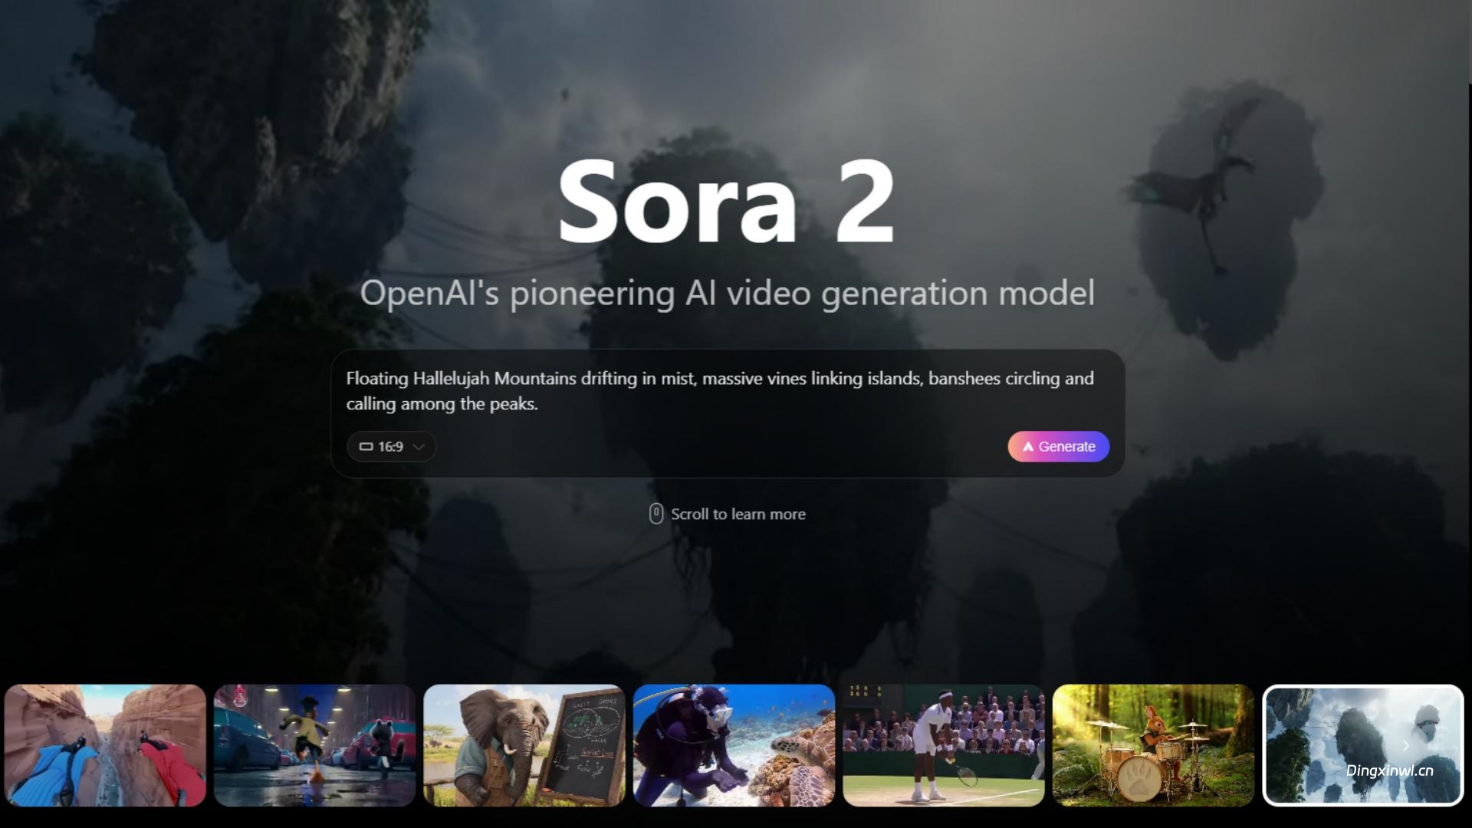Select the elephant with chalkboard thumbnail

(524, 745)
